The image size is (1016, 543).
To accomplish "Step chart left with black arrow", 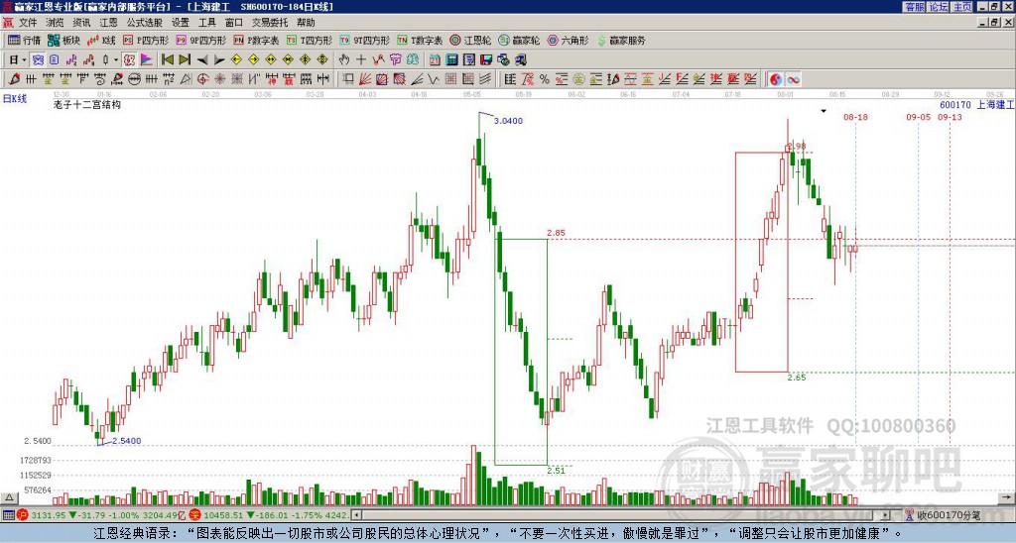I will coord(202,59).
